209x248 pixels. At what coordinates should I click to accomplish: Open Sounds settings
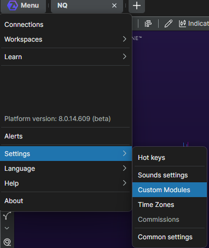point(170,175)
